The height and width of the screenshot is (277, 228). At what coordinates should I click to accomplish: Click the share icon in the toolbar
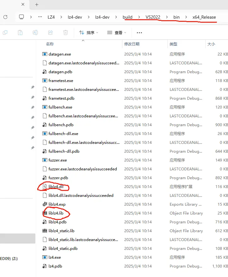tap(50, 32)
